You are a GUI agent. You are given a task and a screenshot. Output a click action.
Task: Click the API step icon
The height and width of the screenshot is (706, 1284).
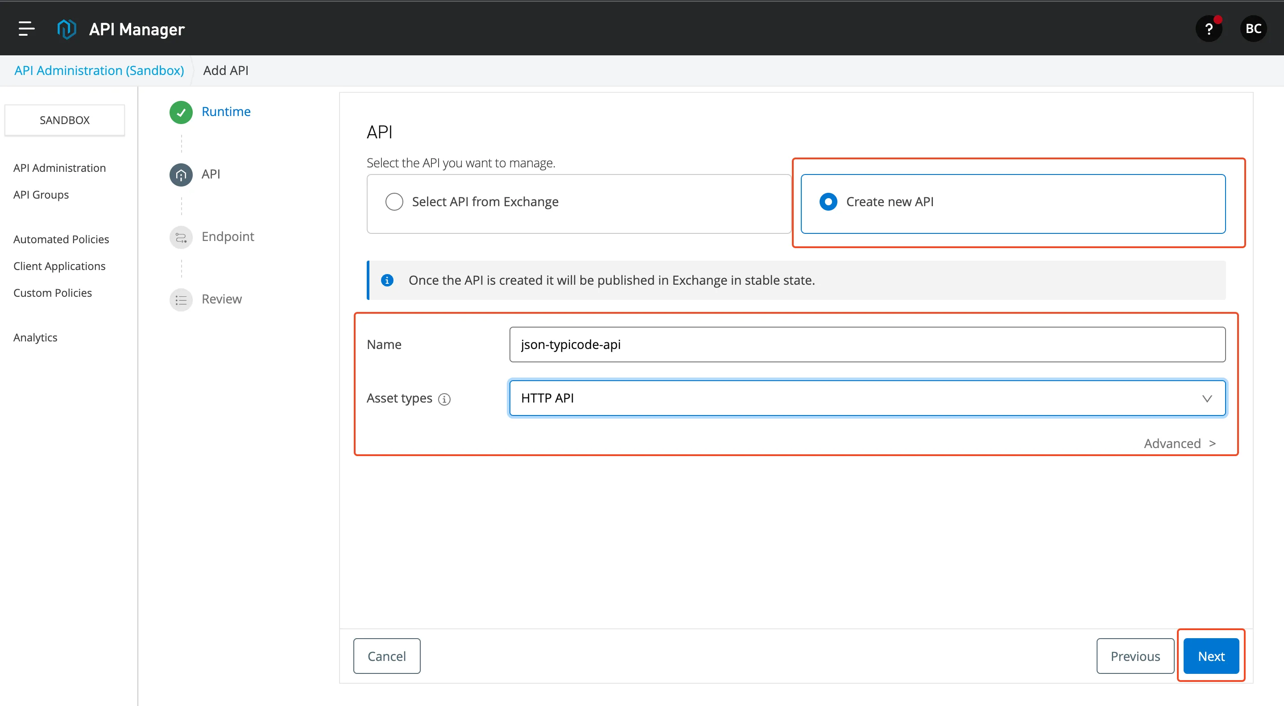pyautogui.click(x=181, y=174)
